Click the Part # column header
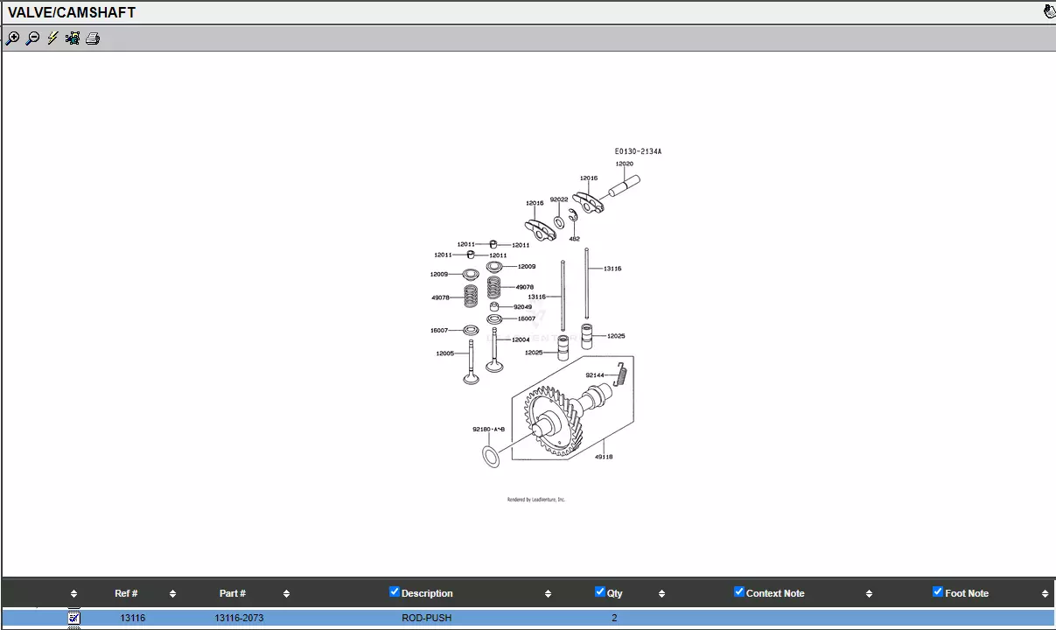1056x630 pixels. [x=232, y=593]
